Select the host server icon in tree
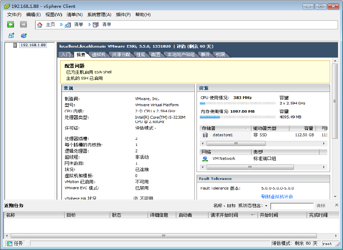343x250 pixels. [15, 45]
